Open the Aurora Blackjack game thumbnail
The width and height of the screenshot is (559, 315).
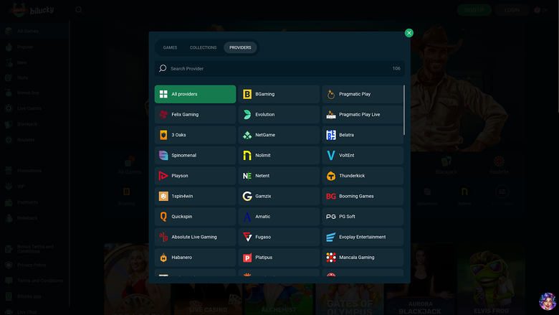(420, 279)
